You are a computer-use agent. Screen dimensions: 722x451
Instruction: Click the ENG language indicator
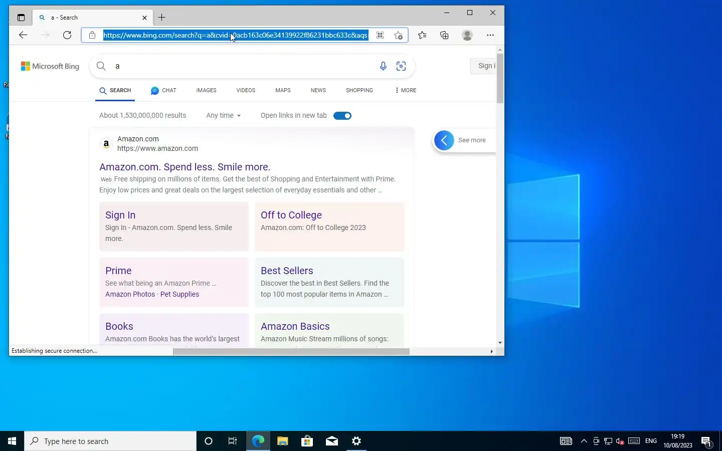651,441
